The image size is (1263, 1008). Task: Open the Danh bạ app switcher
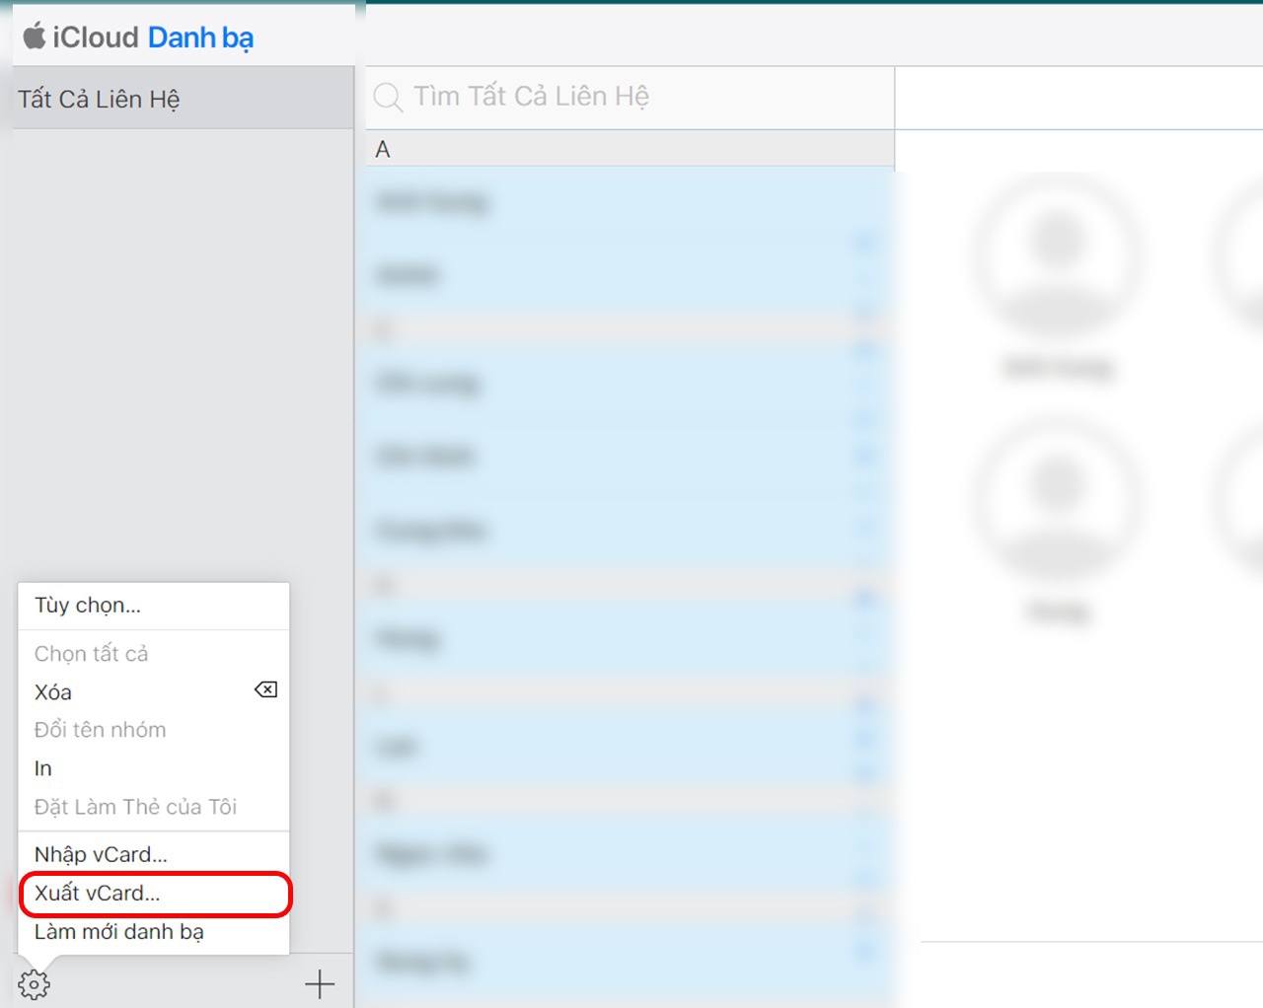200,37
